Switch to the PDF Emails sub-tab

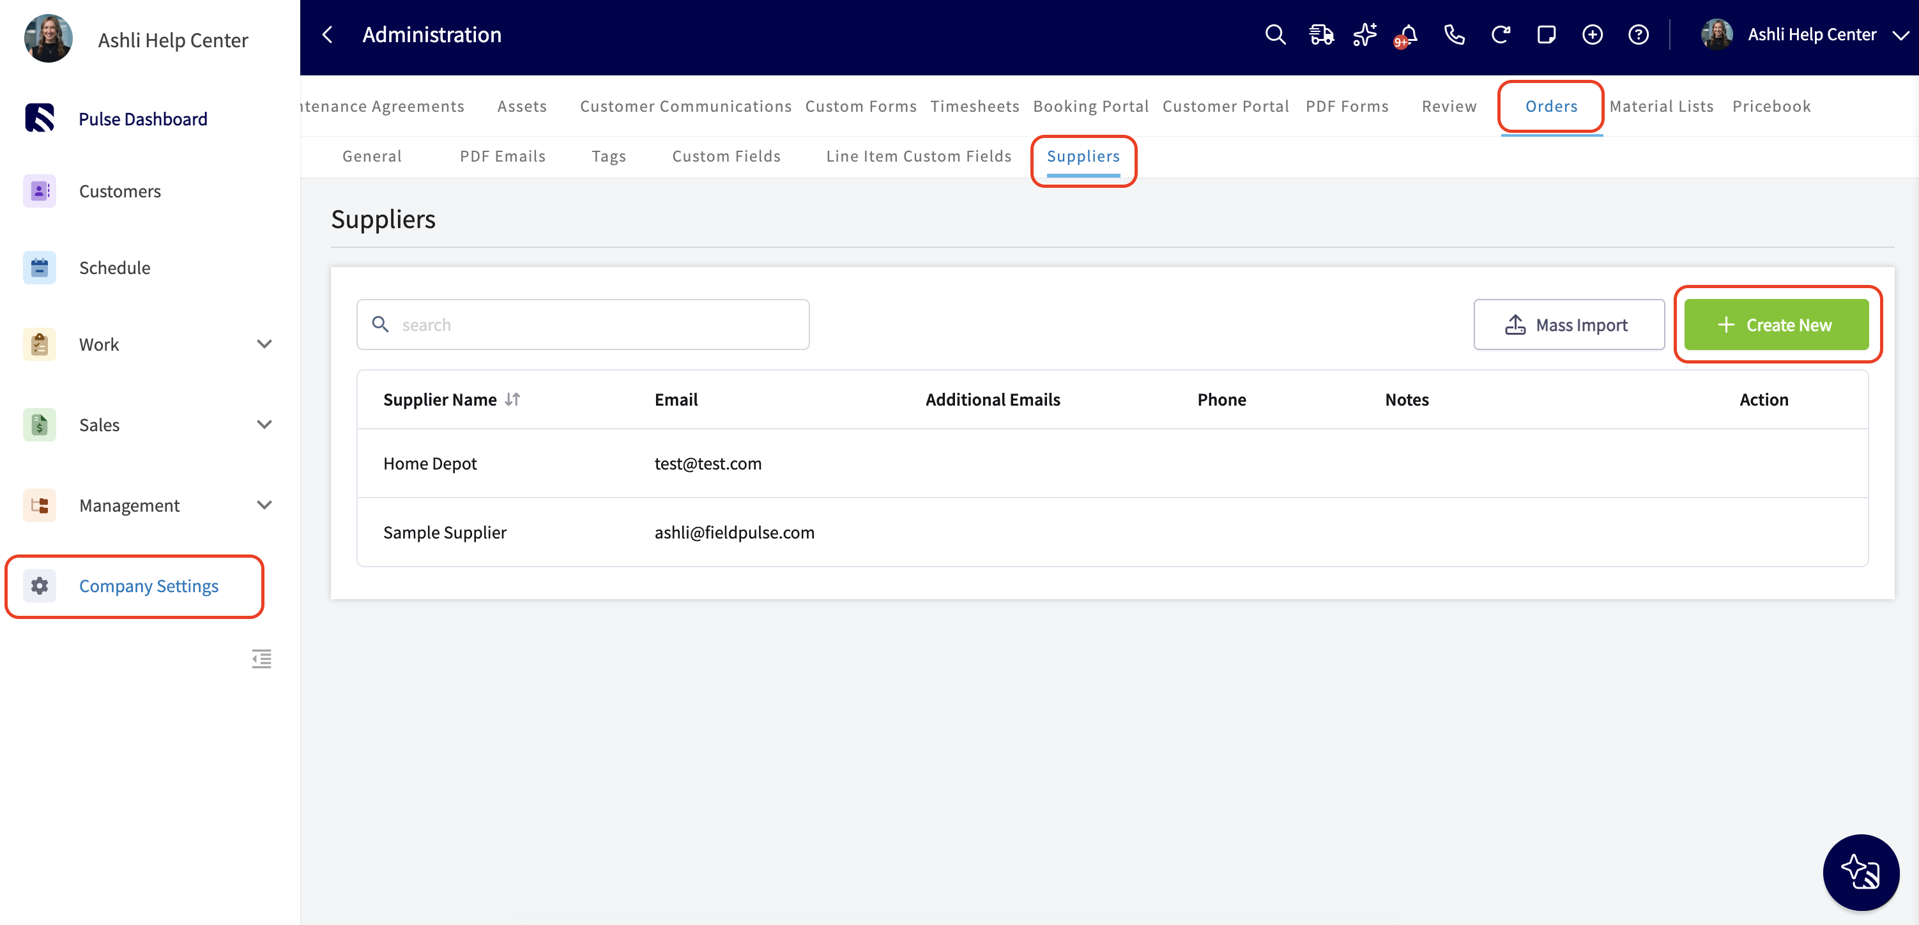tap(503, 156)
